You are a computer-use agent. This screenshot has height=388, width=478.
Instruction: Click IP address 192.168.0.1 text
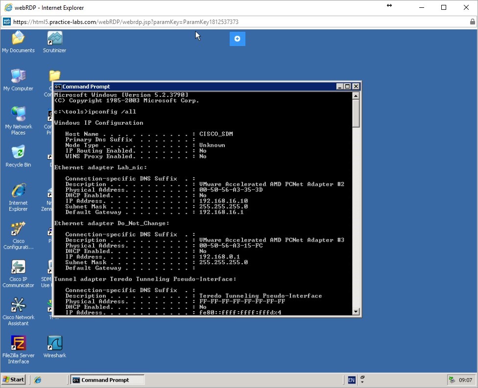tap(219, 257)
